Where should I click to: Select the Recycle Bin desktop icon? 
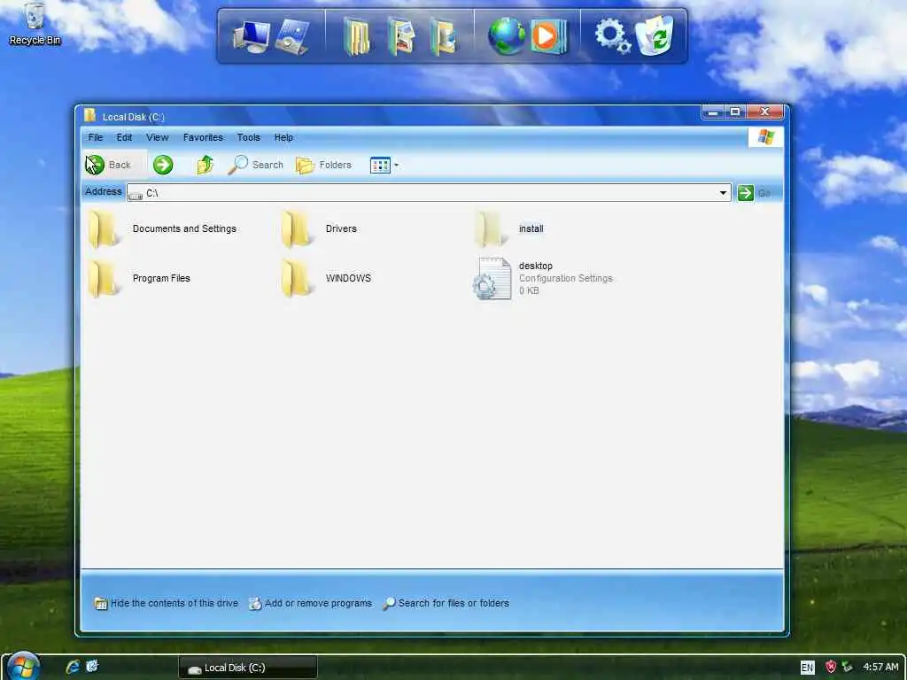35,24
